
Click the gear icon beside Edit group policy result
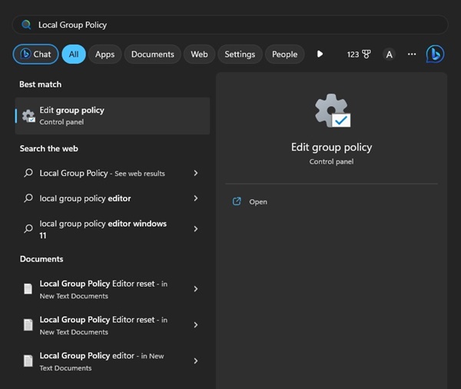(28, 116)
